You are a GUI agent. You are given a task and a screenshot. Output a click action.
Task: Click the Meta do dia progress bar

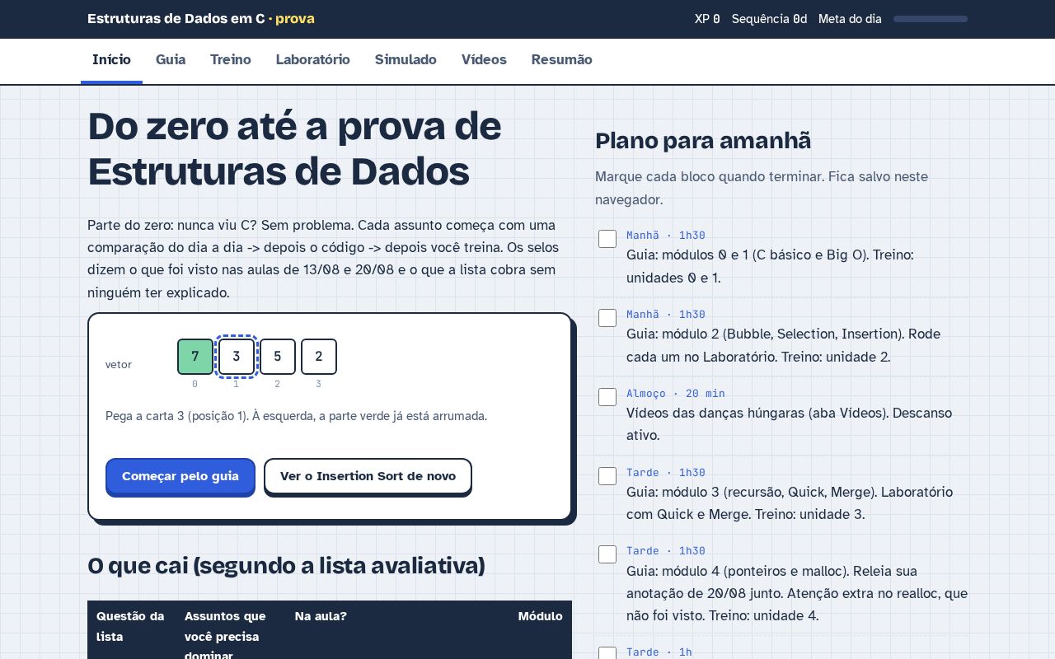pos(931,19)
